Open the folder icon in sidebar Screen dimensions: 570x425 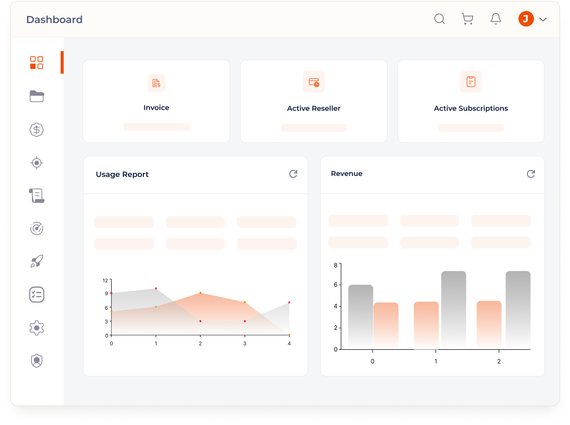37,96
